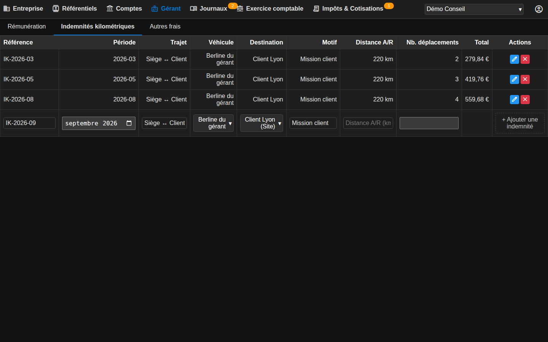Select the IK-2026-03 reference cell
This screenshot has height=342, width=548.
(29, 59)
